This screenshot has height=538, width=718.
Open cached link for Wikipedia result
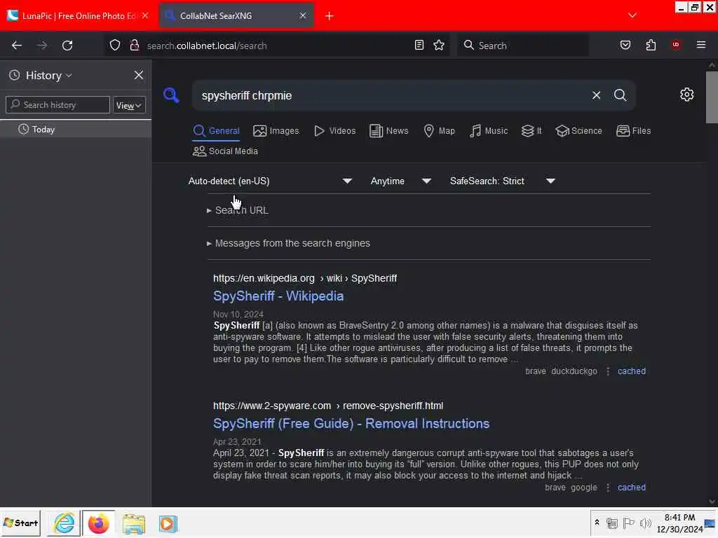632,371
